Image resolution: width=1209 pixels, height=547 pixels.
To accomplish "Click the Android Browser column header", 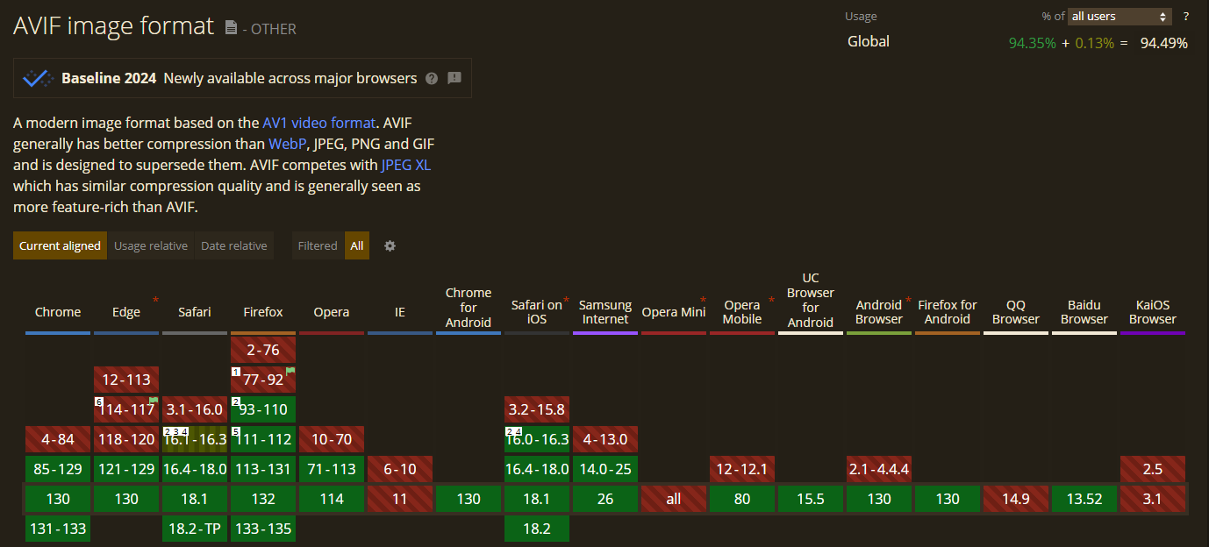I will pyautogui.click(x=879, y=312).
